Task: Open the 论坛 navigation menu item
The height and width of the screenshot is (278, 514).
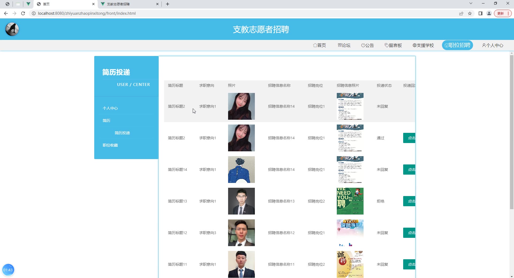Action: pos(344,45)
